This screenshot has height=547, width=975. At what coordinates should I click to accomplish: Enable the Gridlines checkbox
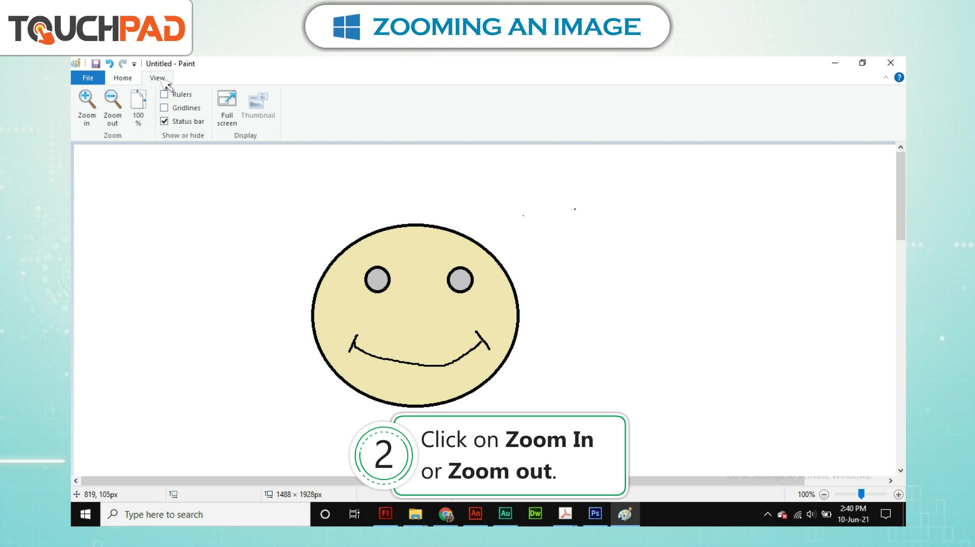click(164, 108)
